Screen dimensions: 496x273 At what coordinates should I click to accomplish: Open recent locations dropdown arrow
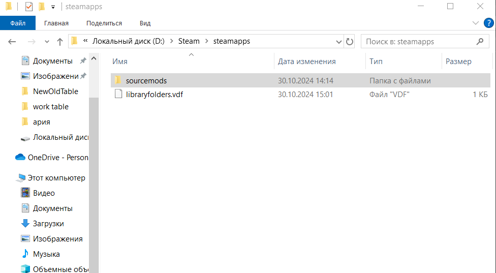(x=47, y=42)
